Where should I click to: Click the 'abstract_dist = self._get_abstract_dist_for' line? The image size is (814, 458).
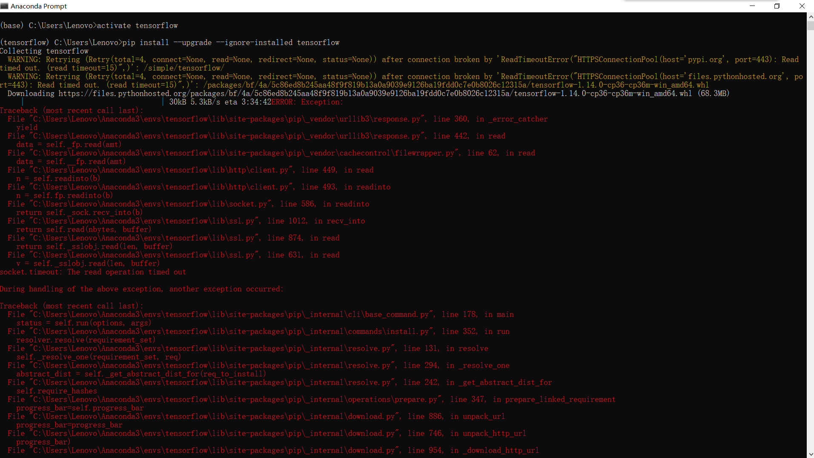click(x=141, y=374)
